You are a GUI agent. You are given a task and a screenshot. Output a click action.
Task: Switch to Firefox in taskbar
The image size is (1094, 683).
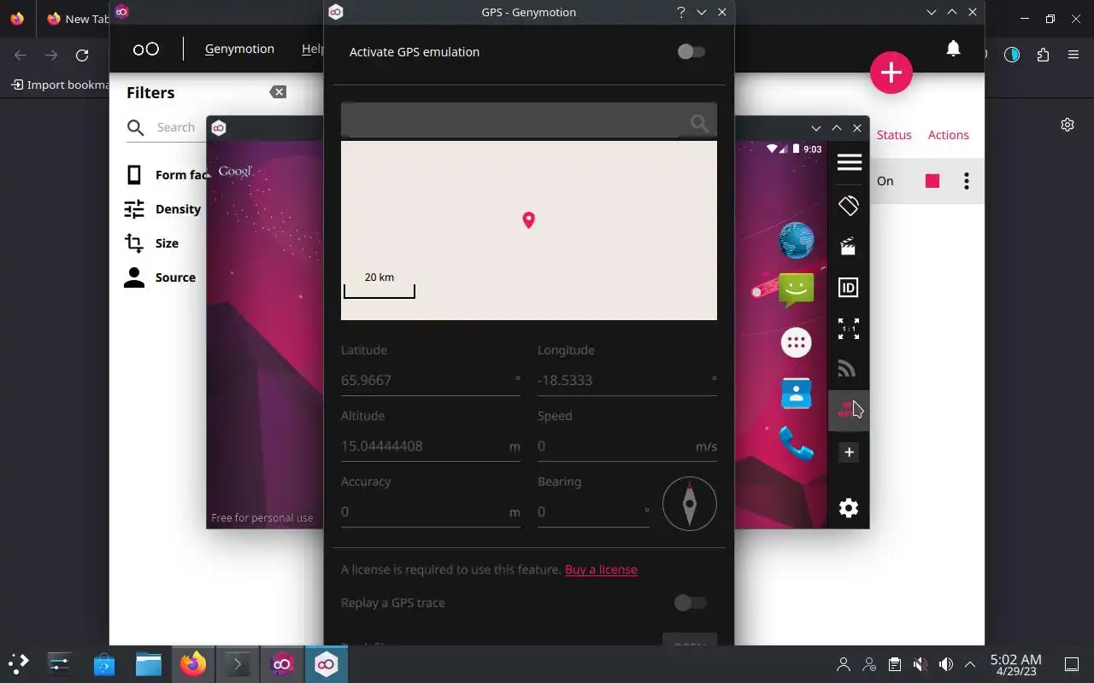point(193,663)
